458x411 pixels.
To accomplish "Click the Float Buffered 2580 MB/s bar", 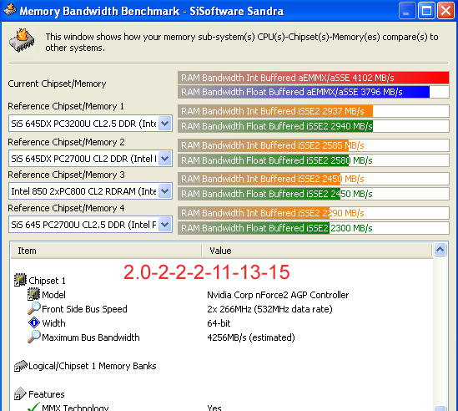I will pos(313,160).
